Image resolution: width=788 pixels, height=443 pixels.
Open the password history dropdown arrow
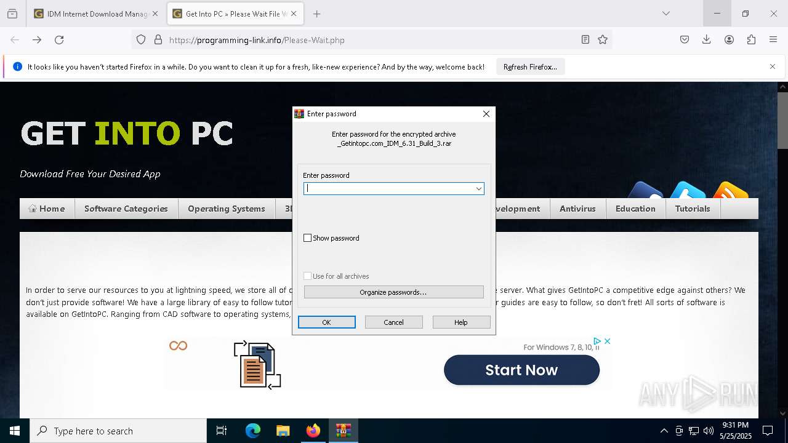click(x=478, y=189)
